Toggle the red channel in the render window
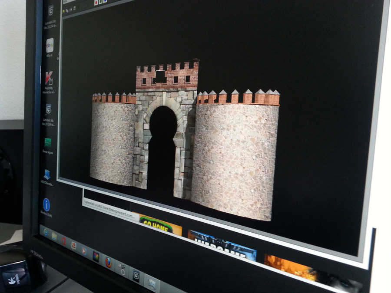The width and height of the screenshot is (391, 293). tap(96, 2)
